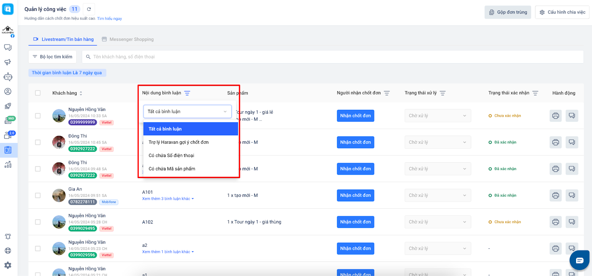Image resolution: width=592 pixels, height=276 pixels.
Task: Open the floating chat support bubble
Action: point(579,260)
